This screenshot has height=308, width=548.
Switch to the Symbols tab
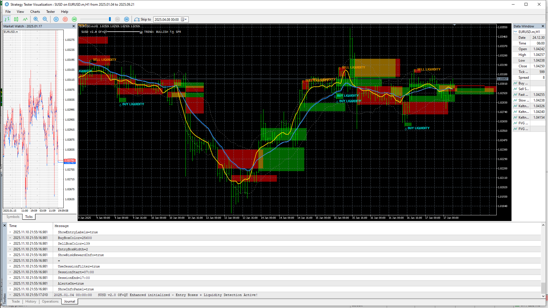pos(13,217)
